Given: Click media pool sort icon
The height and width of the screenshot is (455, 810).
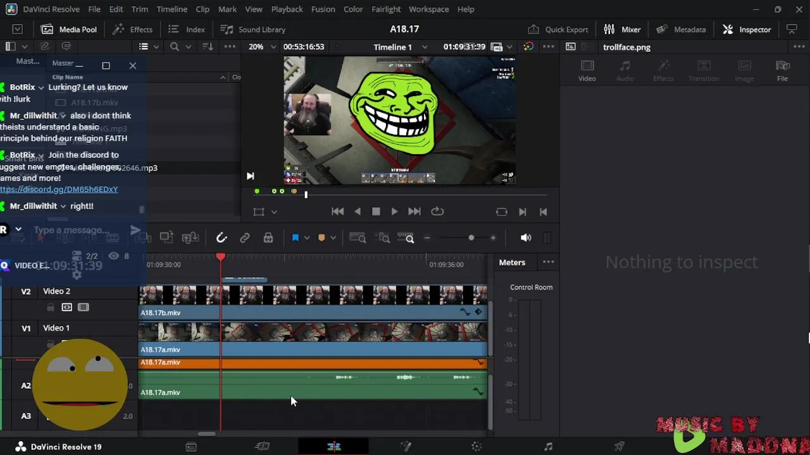Looking at the screenshot, I should pos(208,47).
